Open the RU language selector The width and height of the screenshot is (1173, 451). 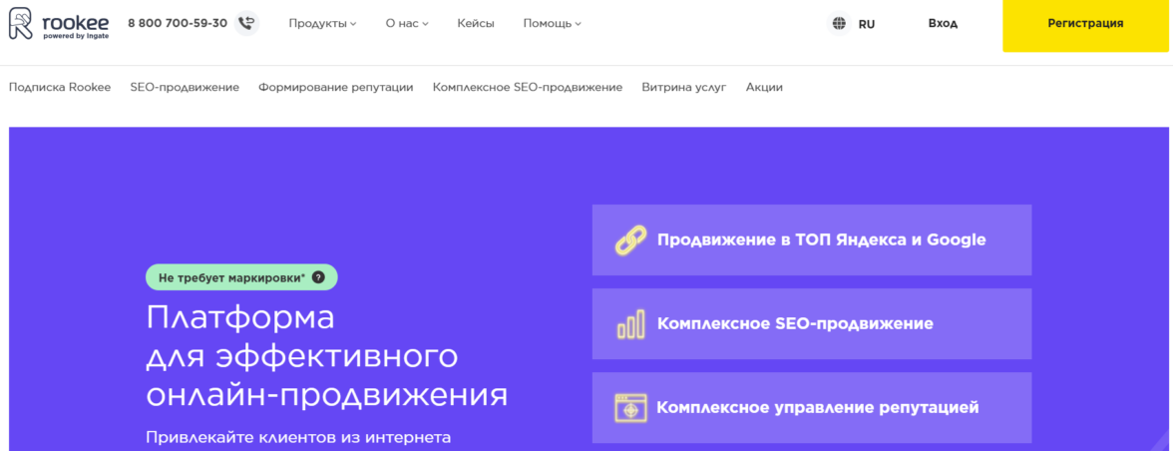click(866, 24)
